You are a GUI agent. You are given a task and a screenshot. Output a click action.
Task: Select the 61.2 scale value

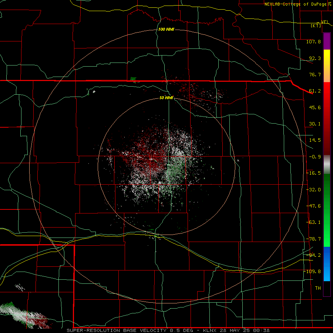point(315,91)
